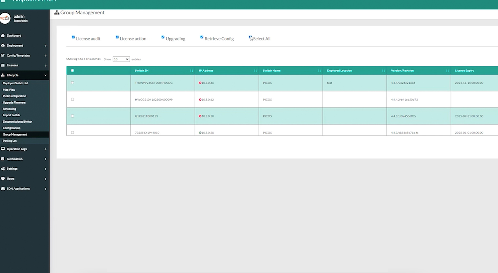The height and width of the screenshot is (273, 498).
Task: Open the Show entries dropdown
Action: point(121,59)
